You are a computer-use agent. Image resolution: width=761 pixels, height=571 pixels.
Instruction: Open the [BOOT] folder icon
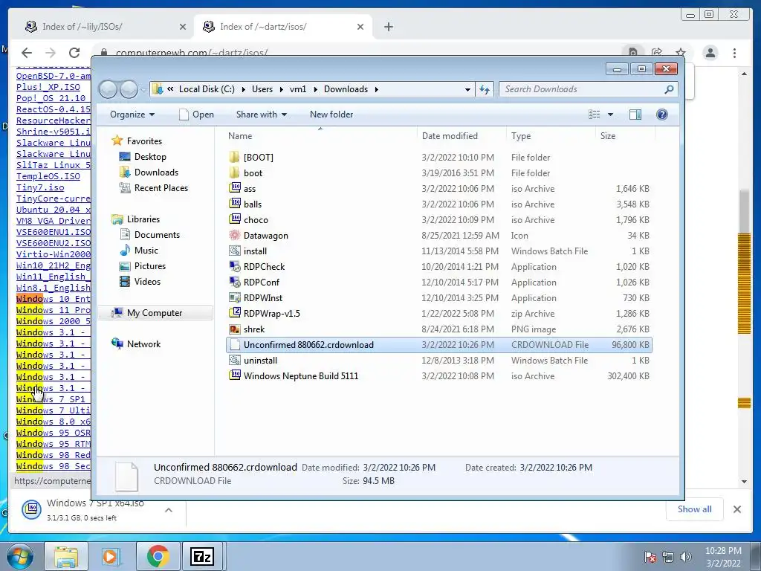234,157
